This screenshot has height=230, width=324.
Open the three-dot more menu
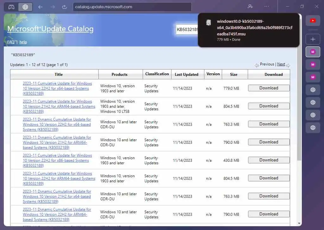tap(267, 6)
